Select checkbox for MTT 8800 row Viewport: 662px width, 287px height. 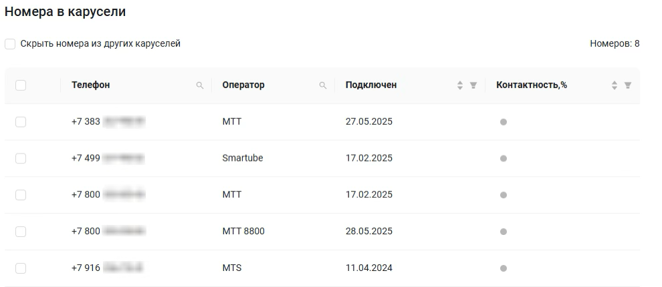(21, 232)
